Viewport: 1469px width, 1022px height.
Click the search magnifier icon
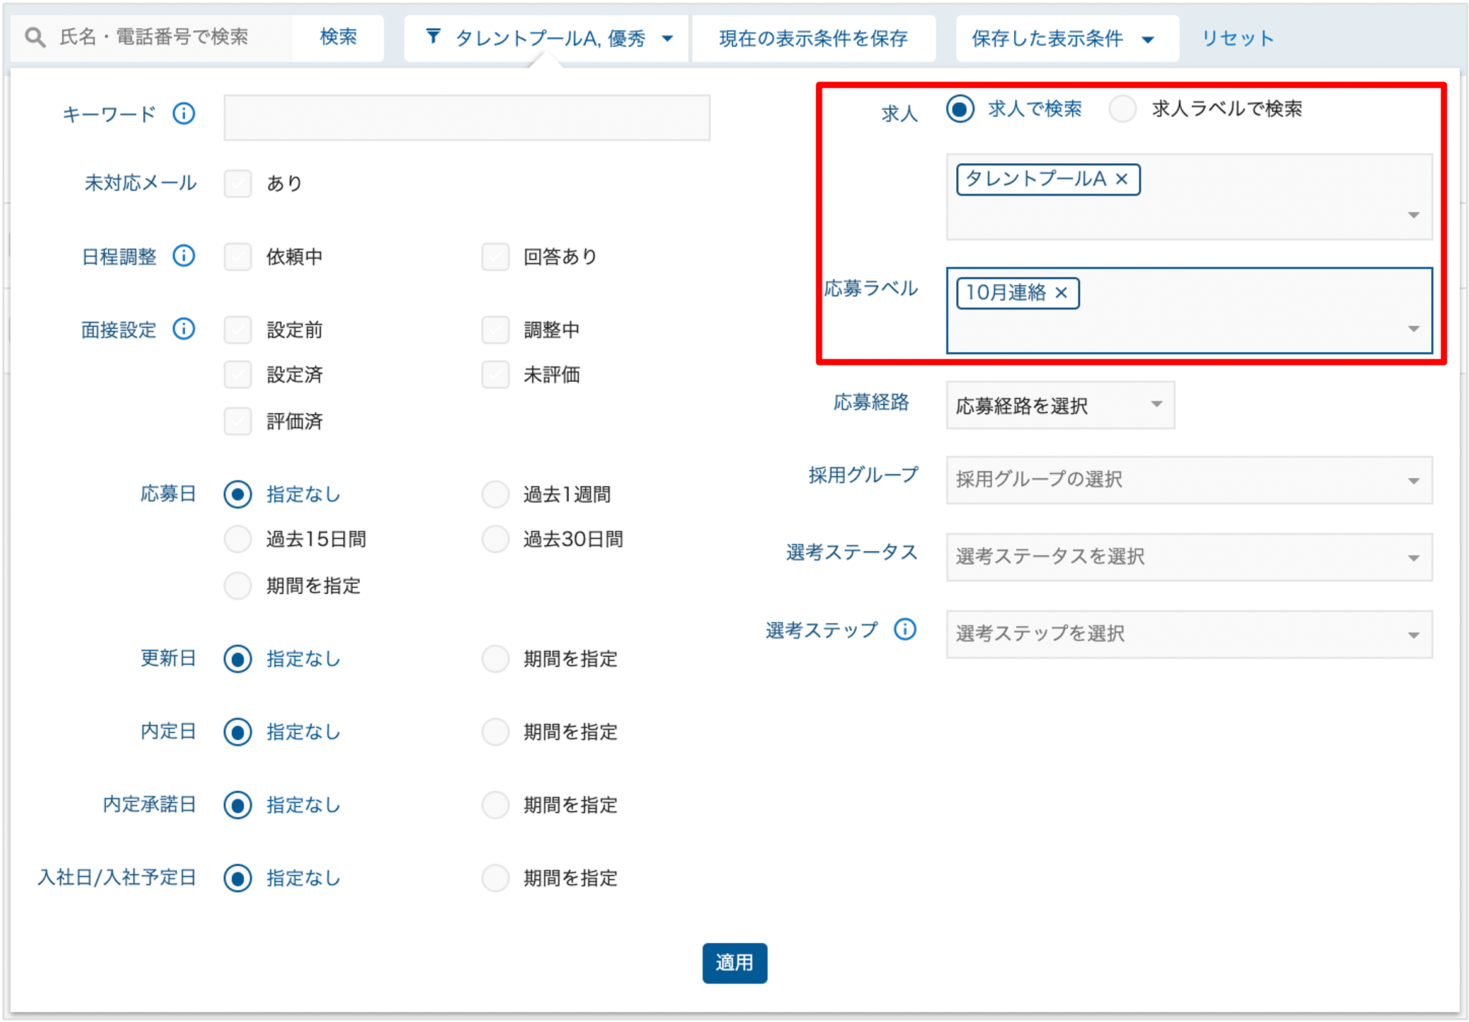(35, 38)
